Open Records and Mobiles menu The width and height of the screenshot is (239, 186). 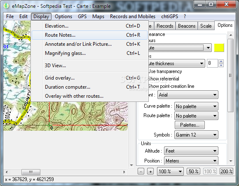(133, 16)
